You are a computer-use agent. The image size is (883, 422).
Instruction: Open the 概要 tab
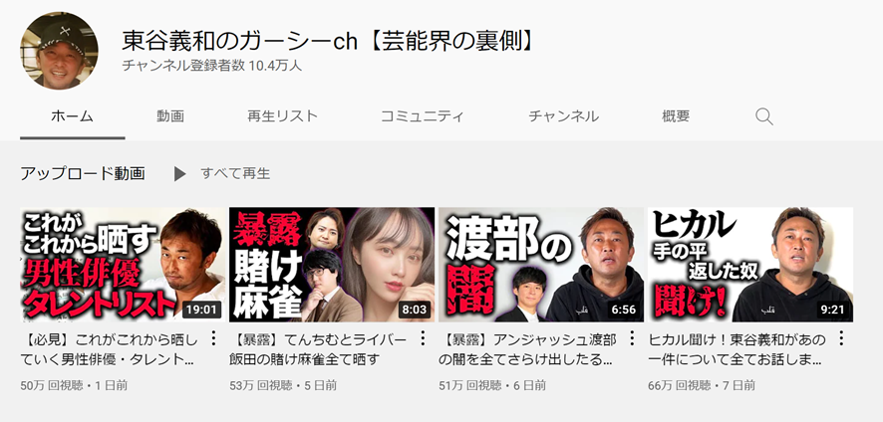[676, 116]
